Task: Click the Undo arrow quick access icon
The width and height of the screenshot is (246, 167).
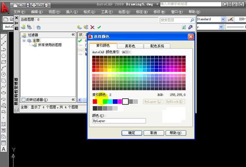Action: pos(40,5)
